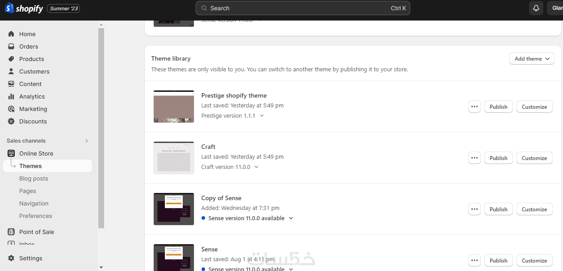Click the Products tag icon

pos(11,59)
